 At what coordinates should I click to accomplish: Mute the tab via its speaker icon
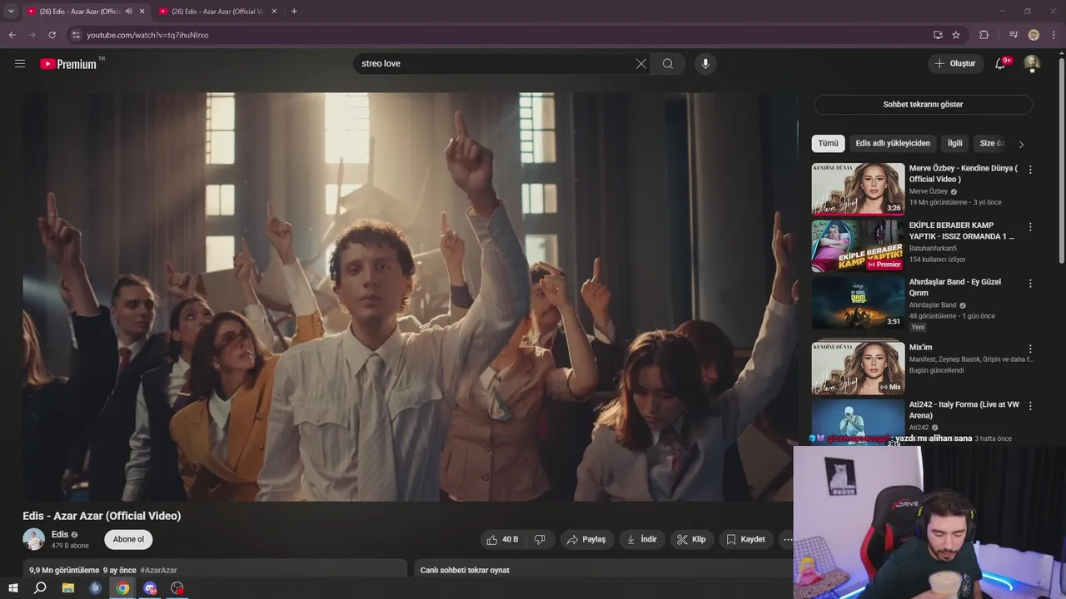[128, 12]
